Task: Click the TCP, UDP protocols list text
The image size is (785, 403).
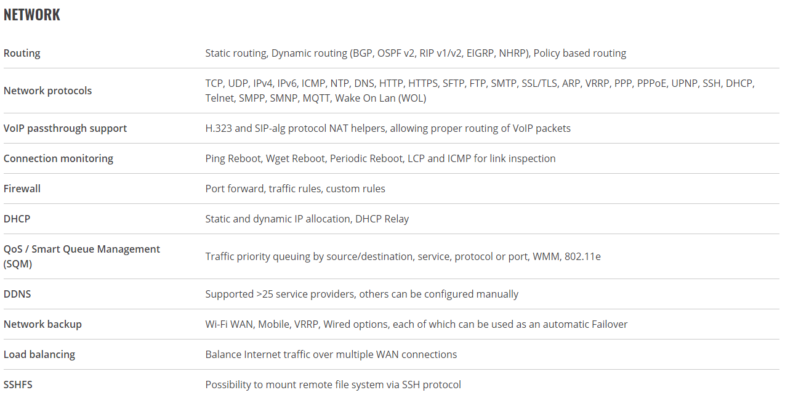Action: pos(480,91)
